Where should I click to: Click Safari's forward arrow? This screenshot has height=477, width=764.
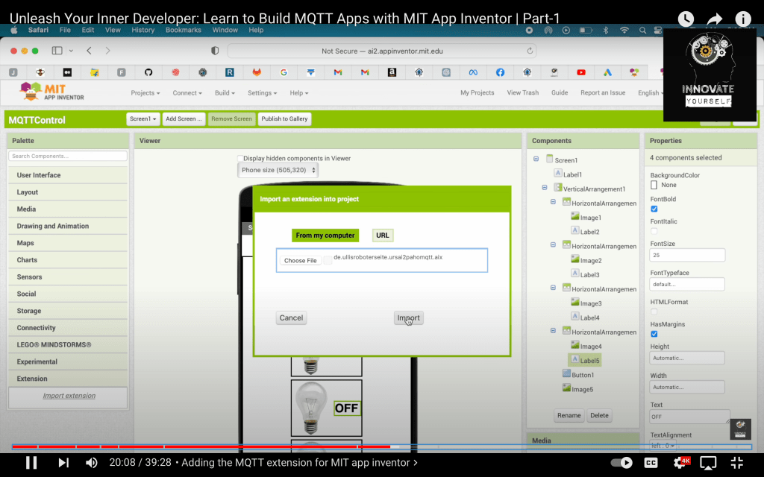coord(107,51)
